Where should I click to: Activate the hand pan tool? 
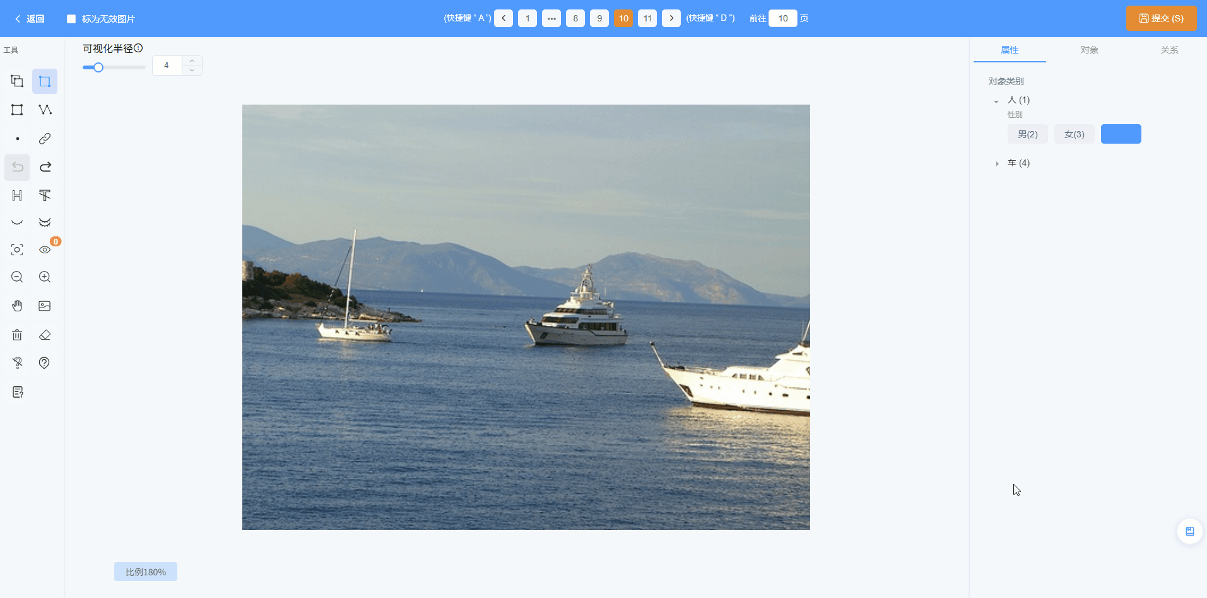tap(17, 306)
